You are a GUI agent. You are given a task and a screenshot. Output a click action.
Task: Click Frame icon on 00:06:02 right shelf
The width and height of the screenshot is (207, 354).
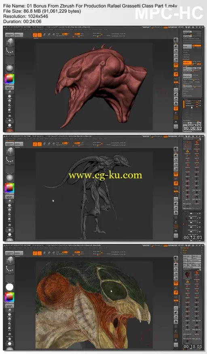[x=176, y=90]
